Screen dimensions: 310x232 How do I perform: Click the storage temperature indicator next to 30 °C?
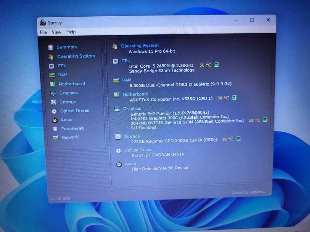click(239, 139)
